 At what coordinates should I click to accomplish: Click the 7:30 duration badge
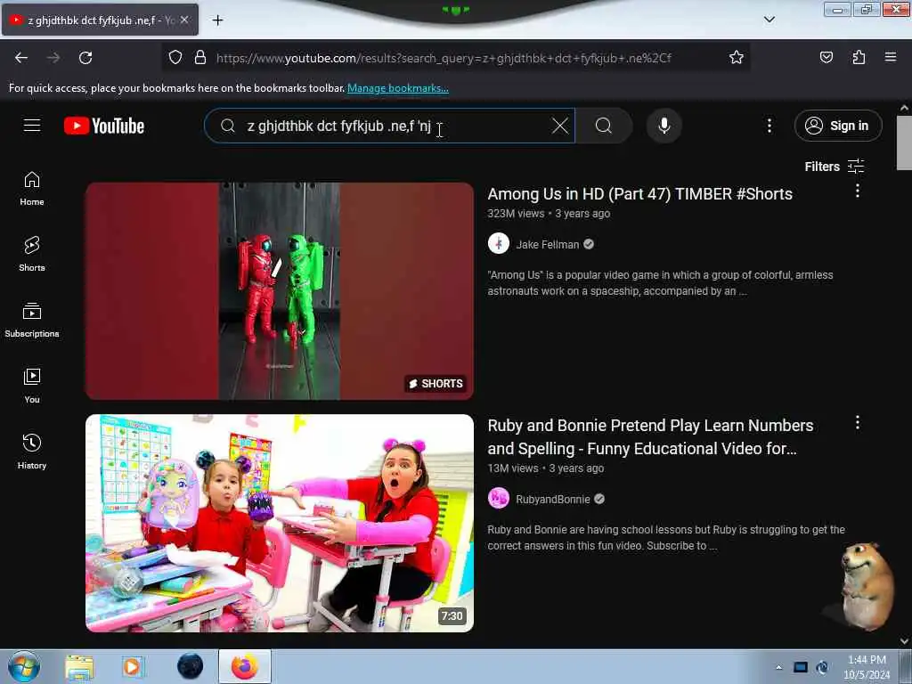[x=452, y=616]
